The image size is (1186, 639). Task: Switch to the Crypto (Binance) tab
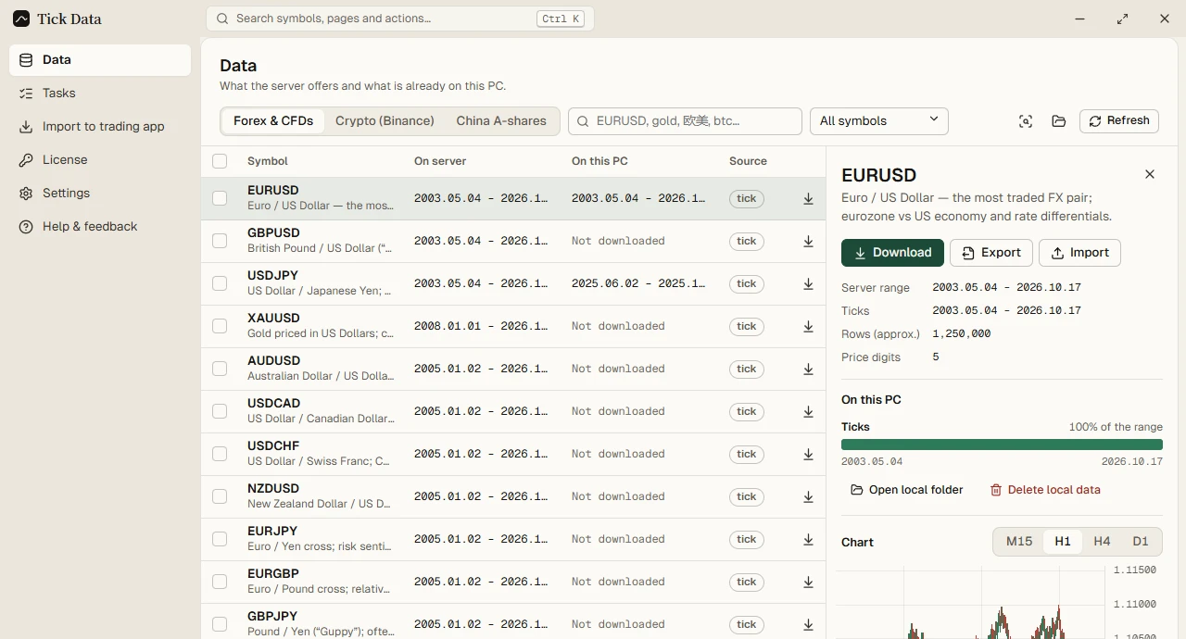[385, 121]
